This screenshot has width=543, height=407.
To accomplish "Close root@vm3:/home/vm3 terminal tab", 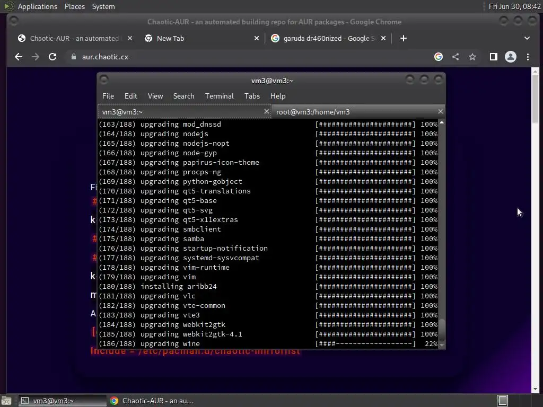I will (440, 111).
